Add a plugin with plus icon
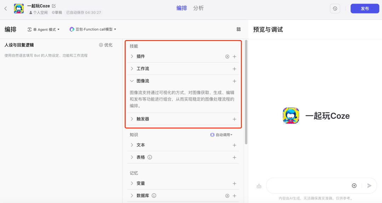The width and height of the screenshot is (382, 203). click(235, 57)
